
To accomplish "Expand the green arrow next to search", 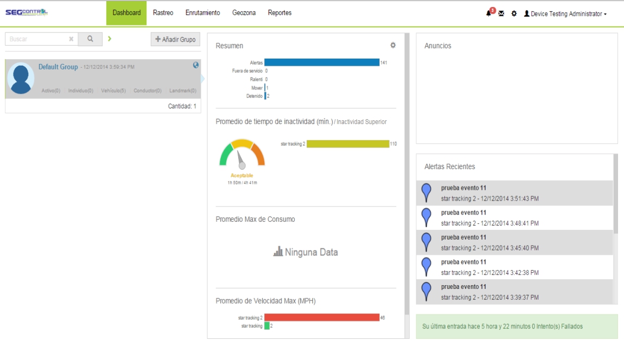I will point(110,39).
